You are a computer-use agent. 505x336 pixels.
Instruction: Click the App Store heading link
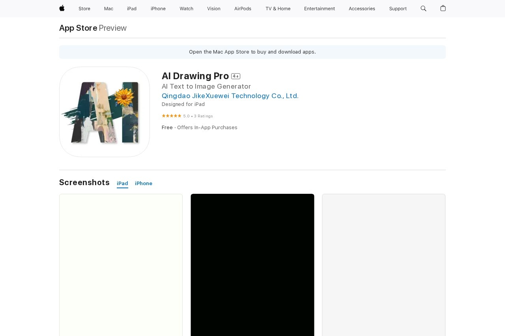(78, 28)
